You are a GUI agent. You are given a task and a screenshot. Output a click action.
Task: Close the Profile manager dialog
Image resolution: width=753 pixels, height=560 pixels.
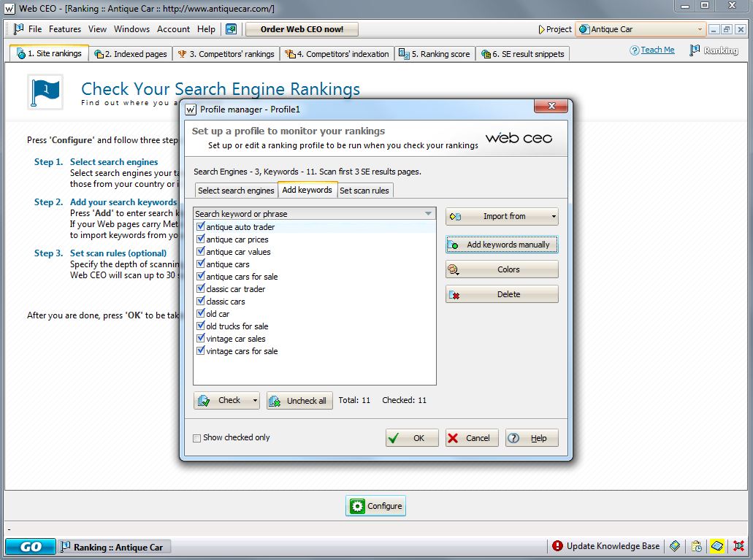point(551,106)
